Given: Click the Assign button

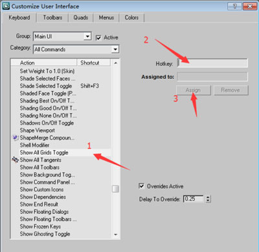Looking at the screenshot, I should coord(194,90).
